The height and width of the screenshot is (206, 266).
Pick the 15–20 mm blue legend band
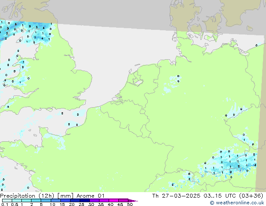pos(65,201)
